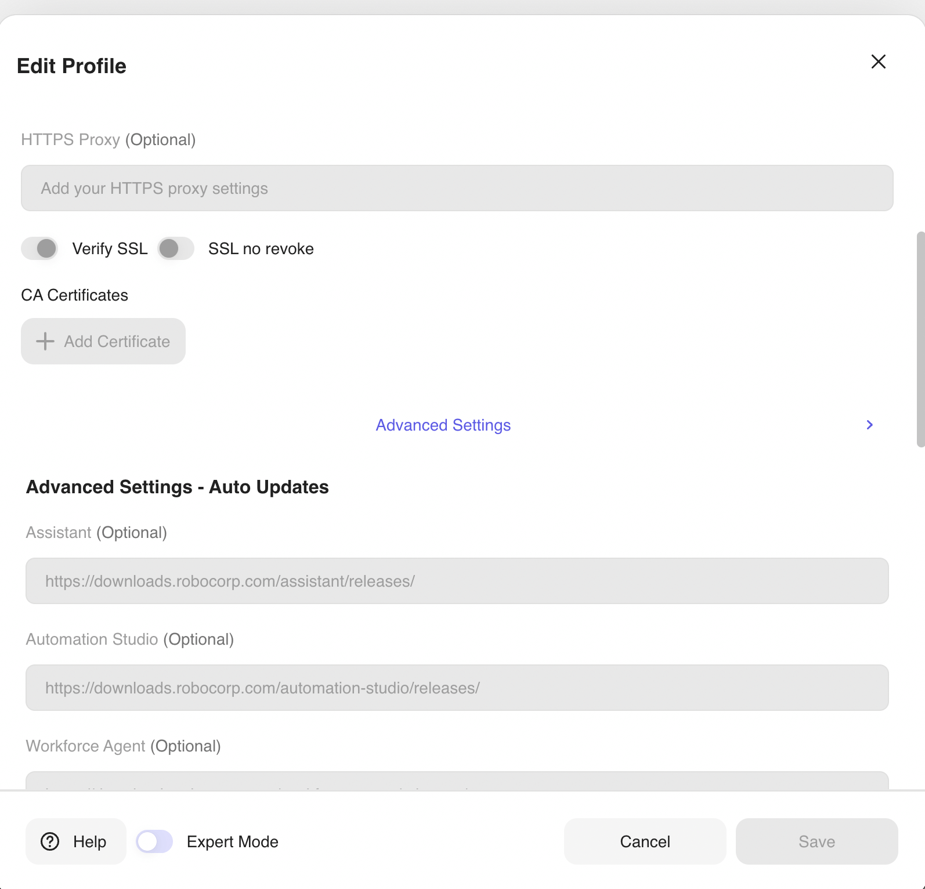Click the HTTPS Proxy input field
Image resolution: width=925 pixels, height=889 pixels.
pos(457,188)
